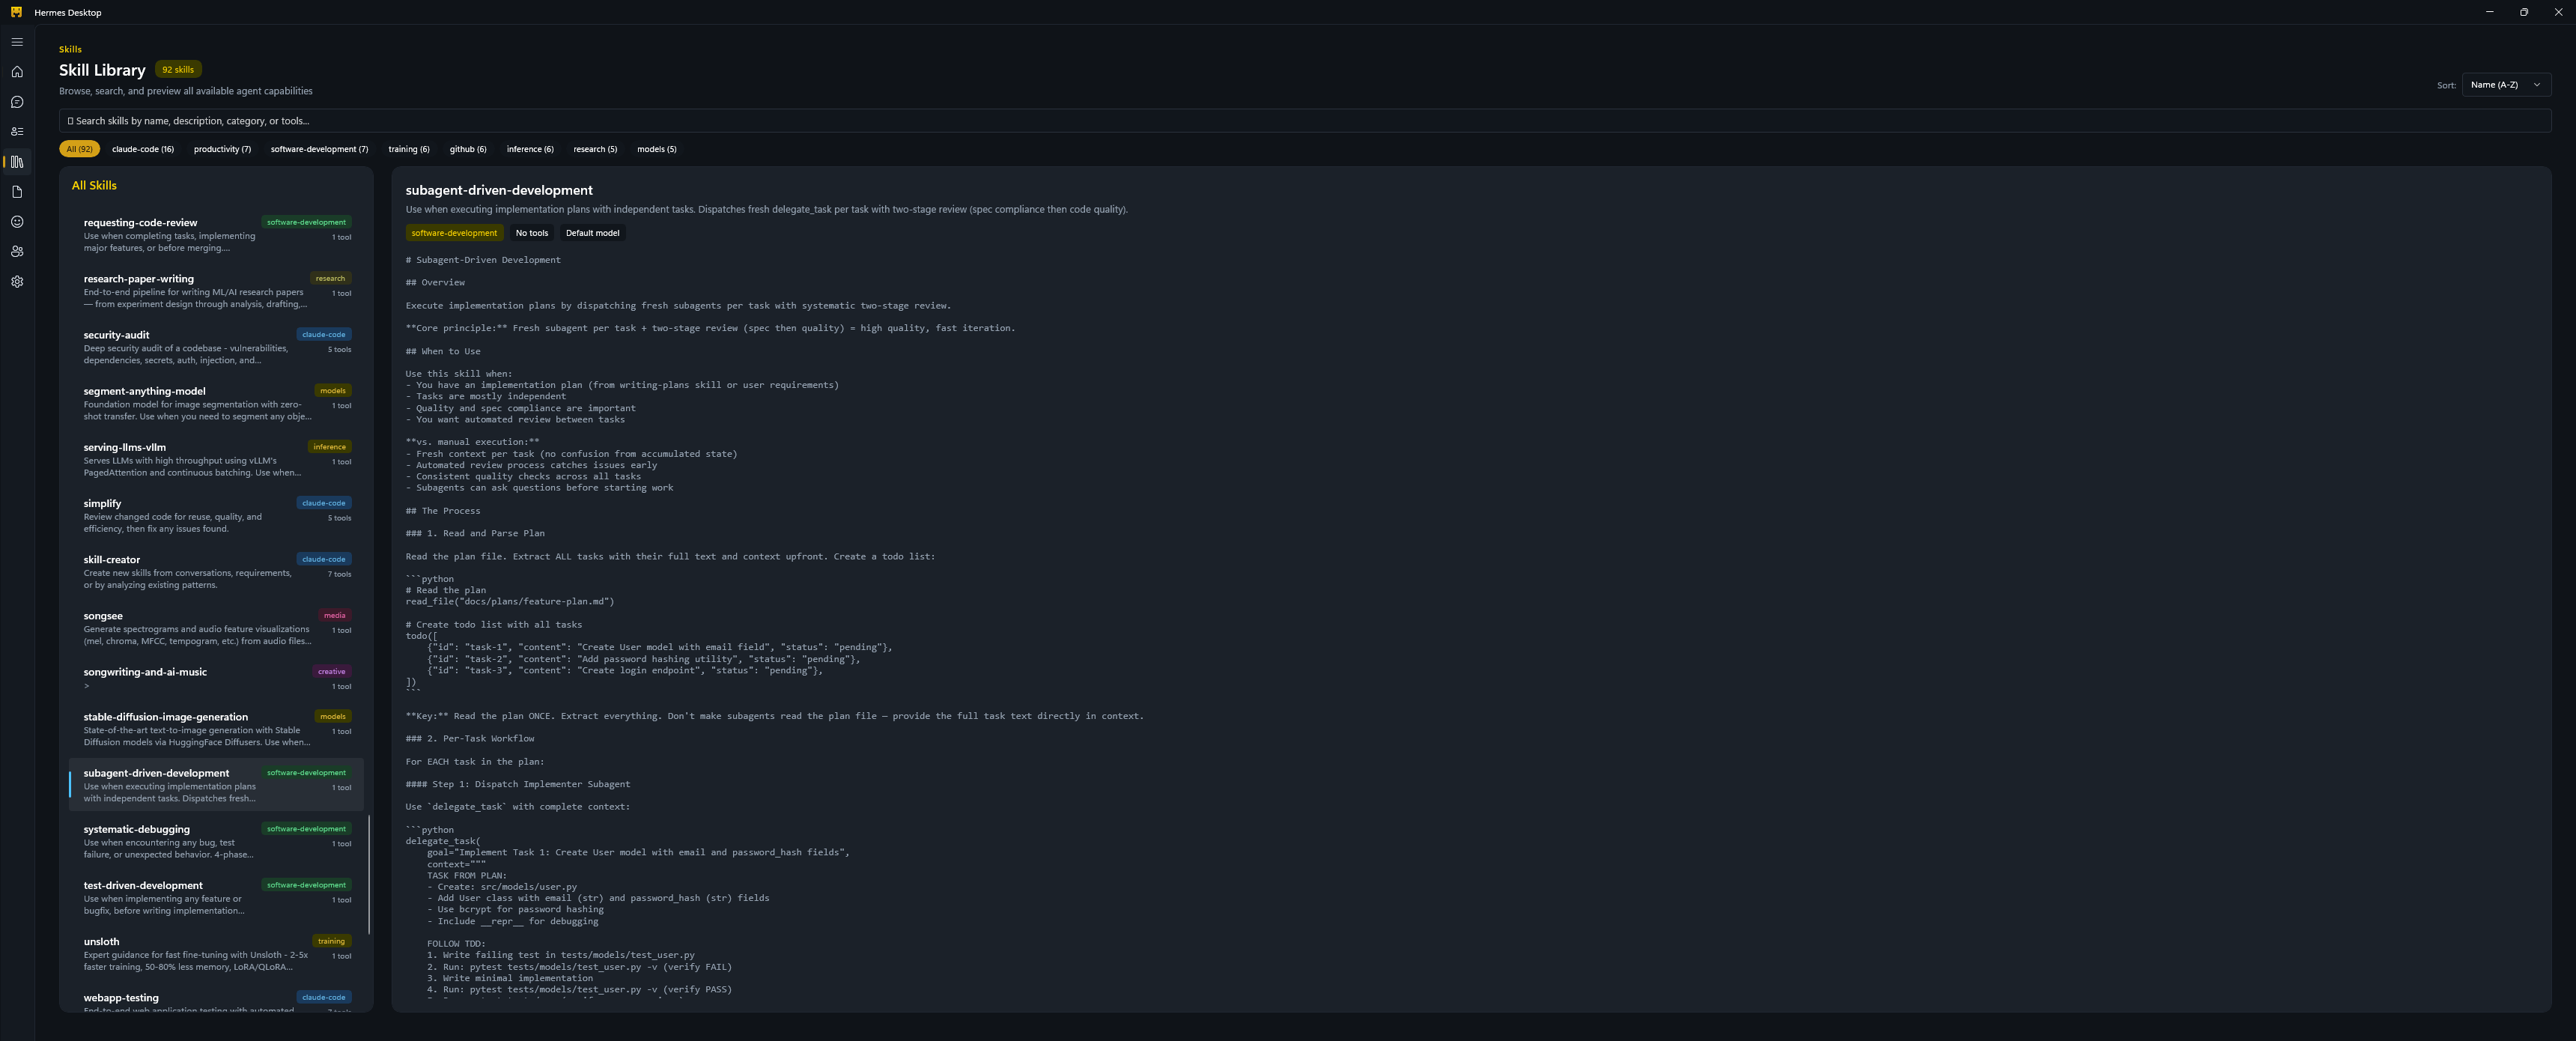The height and width of the screenshot is (1041, 2576).
Task: Click the No tools badge
Action: click(x=532, y=233)
